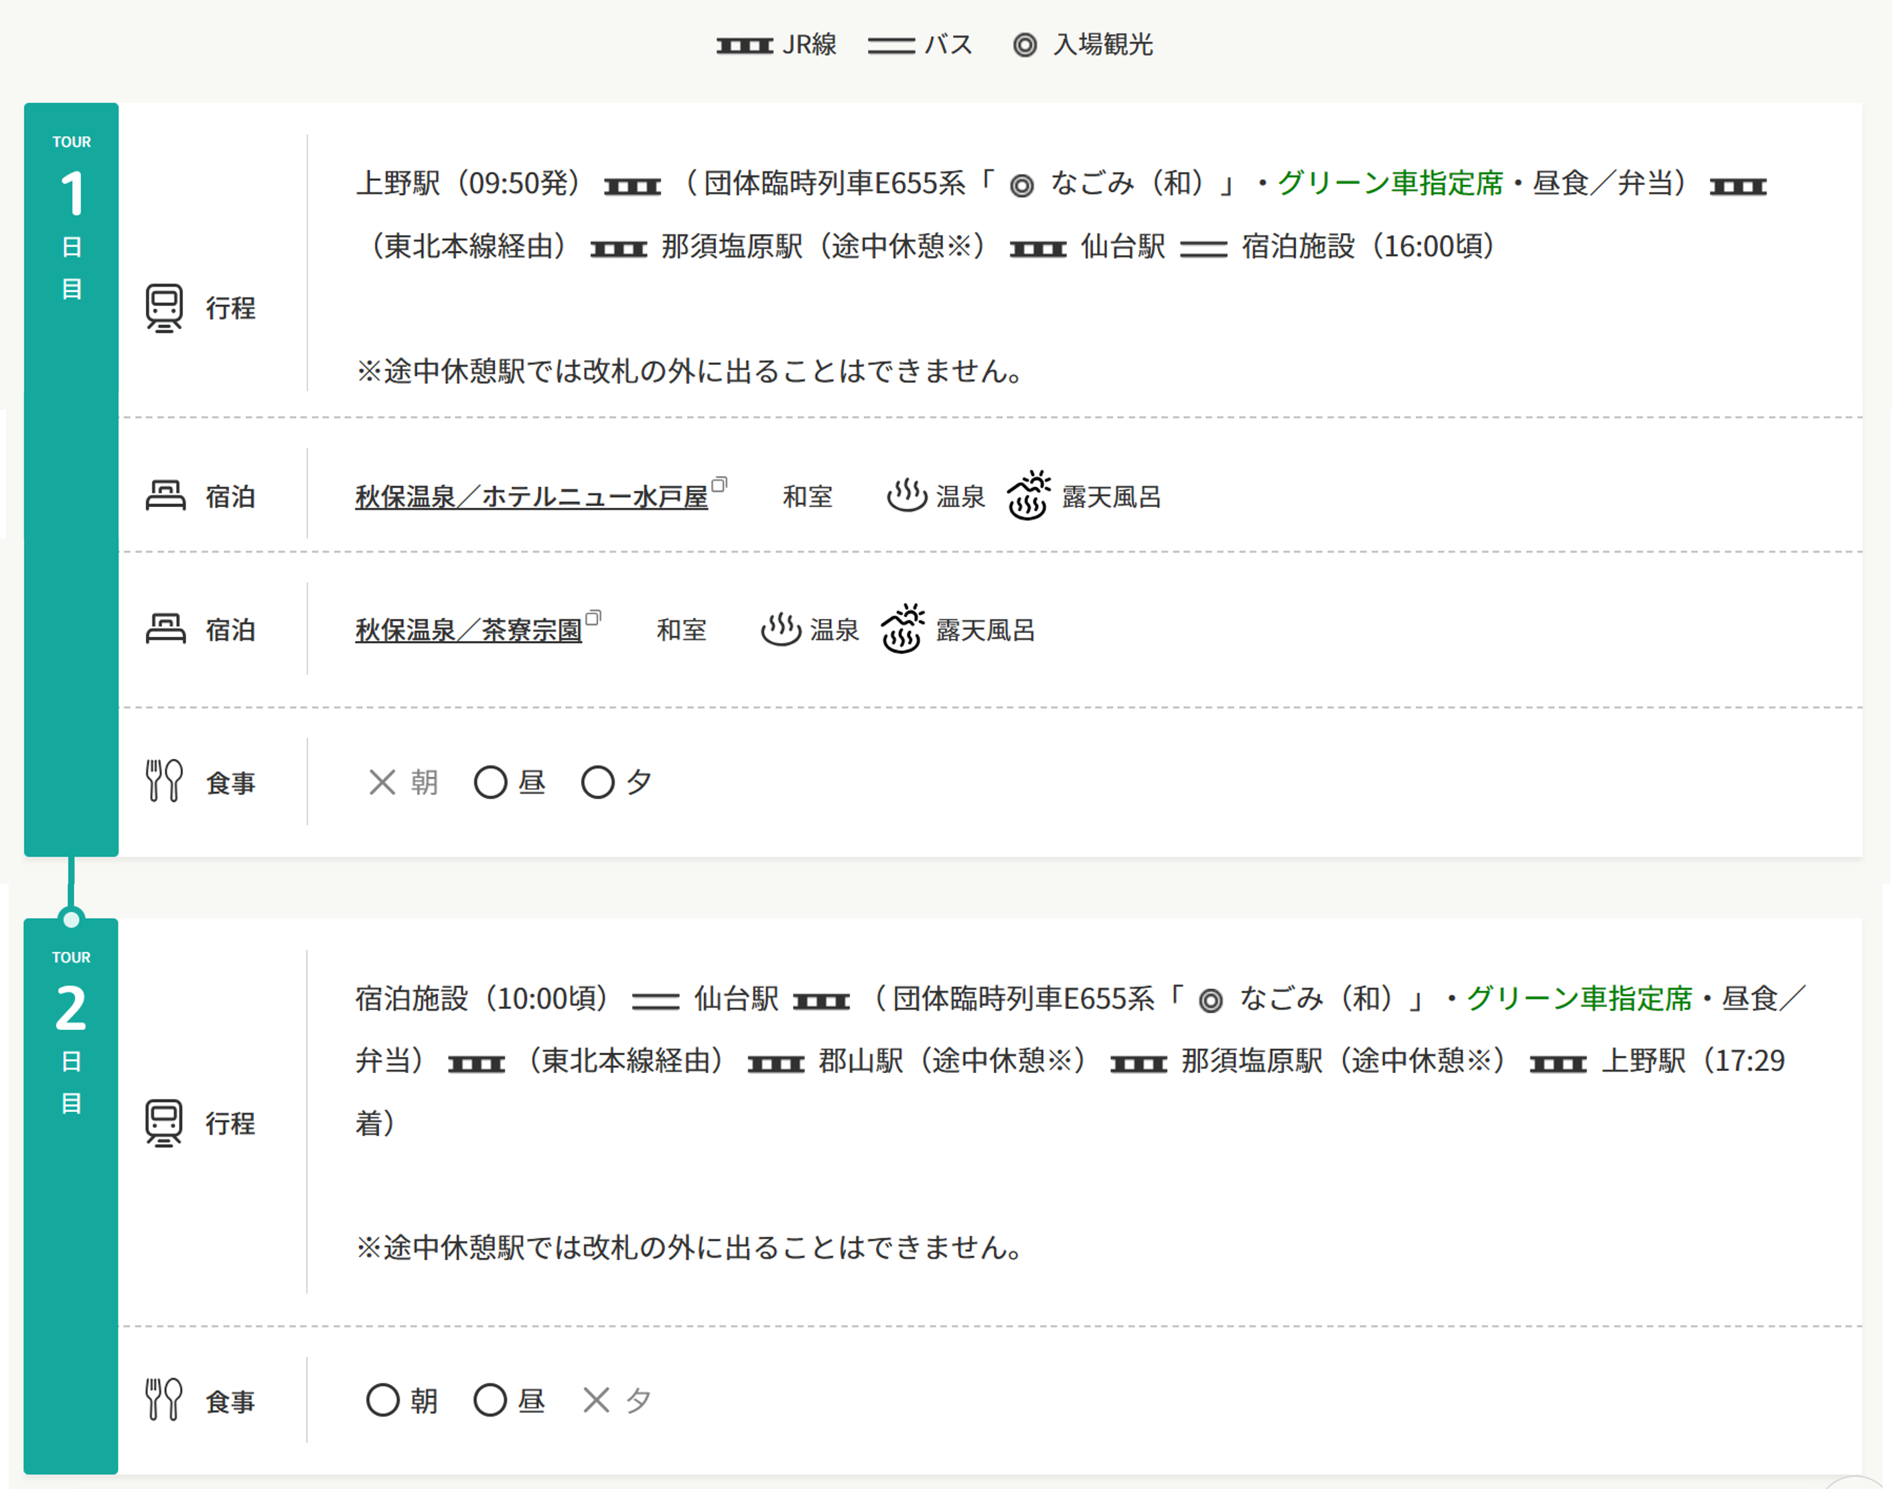Click the bed icon beside 茶寮宗園
Viewport: 1892px width, 1489px height.
(165, 630)
